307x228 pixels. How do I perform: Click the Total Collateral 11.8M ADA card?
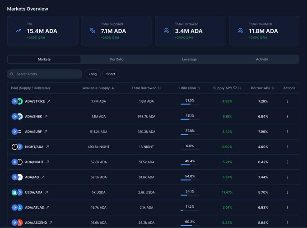[264, 31]
